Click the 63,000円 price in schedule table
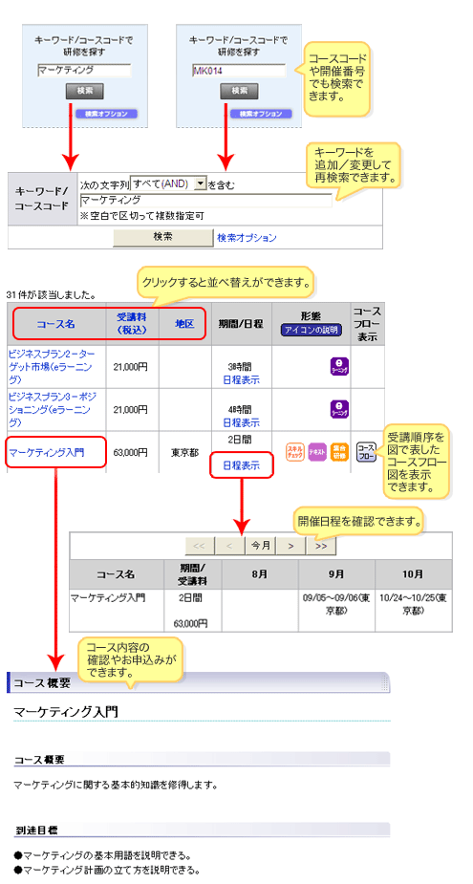Screen dimensions: 473x884 pyautogui.click(x=192, y=623)
